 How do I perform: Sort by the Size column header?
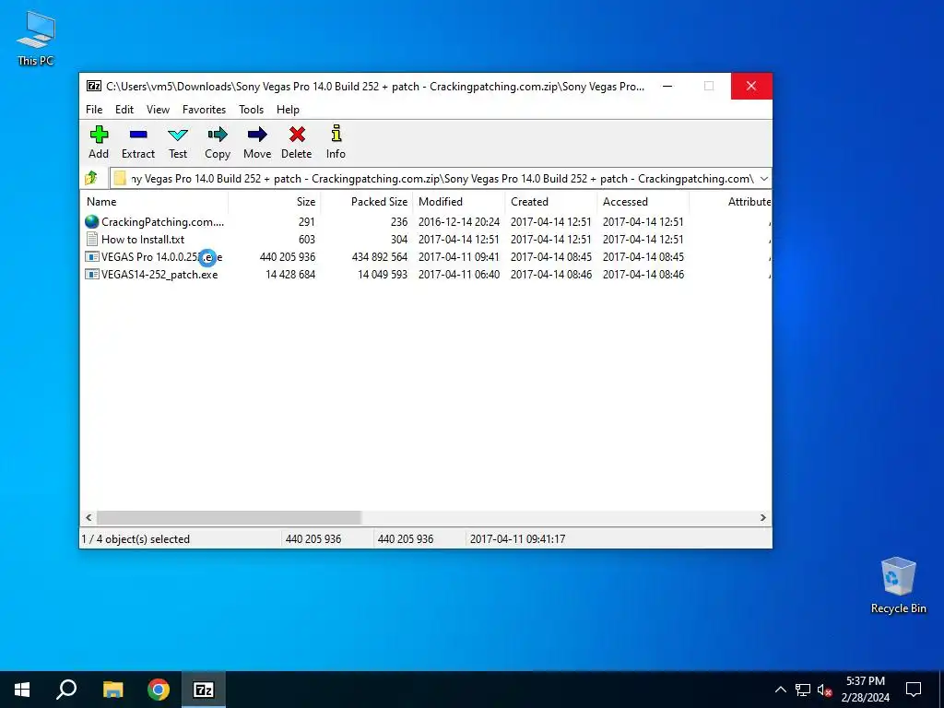(x=274, y=202)
